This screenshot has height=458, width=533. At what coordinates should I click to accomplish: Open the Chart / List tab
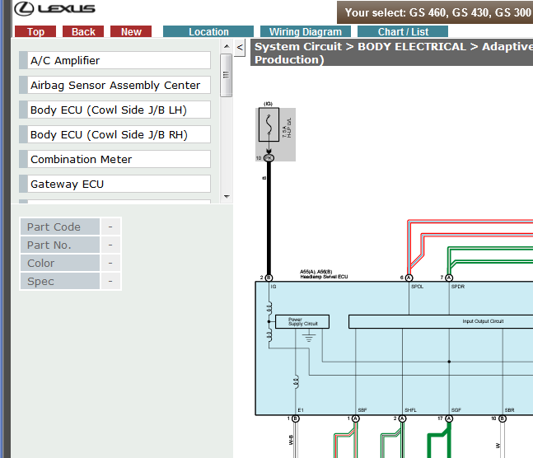click(x=403, y=31)
